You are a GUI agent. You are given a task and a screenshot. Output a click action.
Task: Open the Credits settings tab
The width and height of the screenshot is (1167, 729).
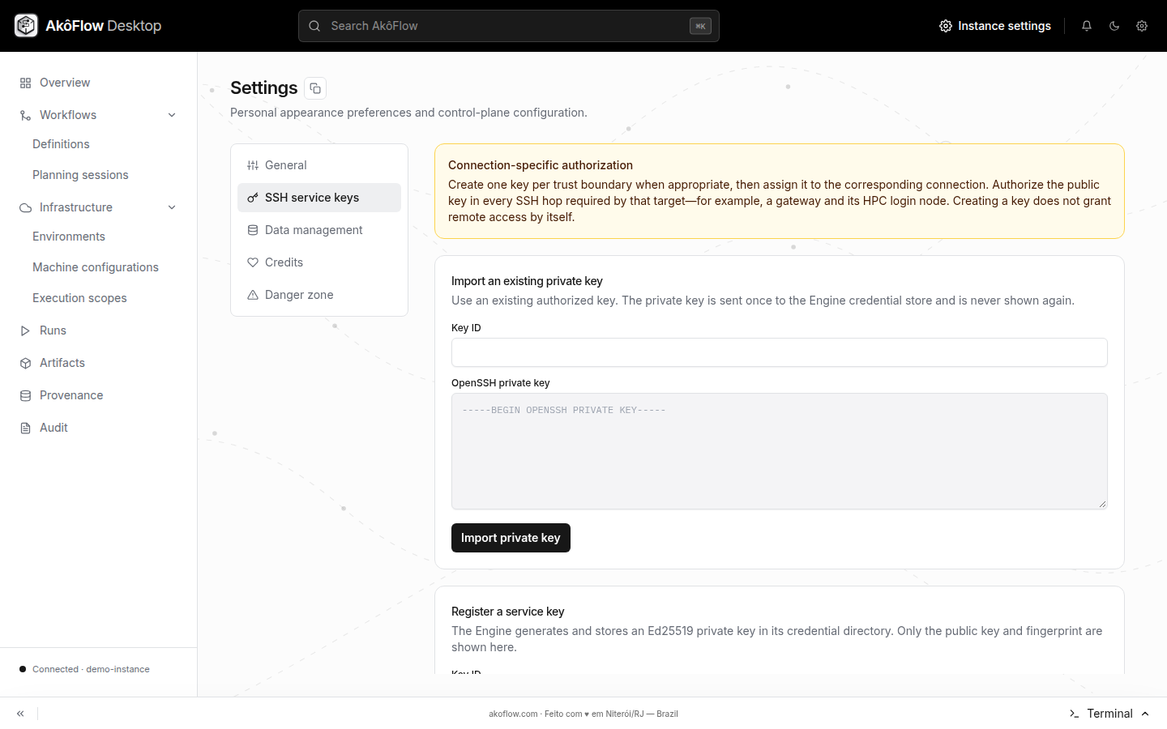click(x=319, y=262)
